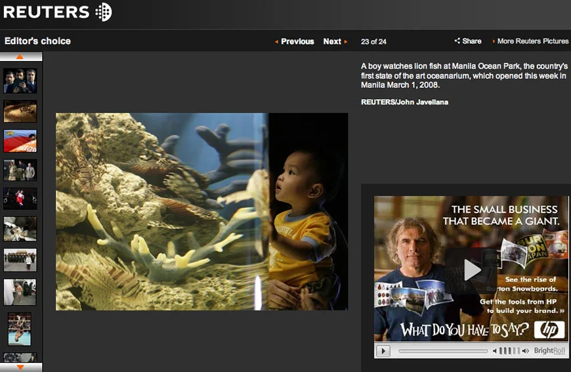Click the Reuters dotted globe logo

pos(104,12)
